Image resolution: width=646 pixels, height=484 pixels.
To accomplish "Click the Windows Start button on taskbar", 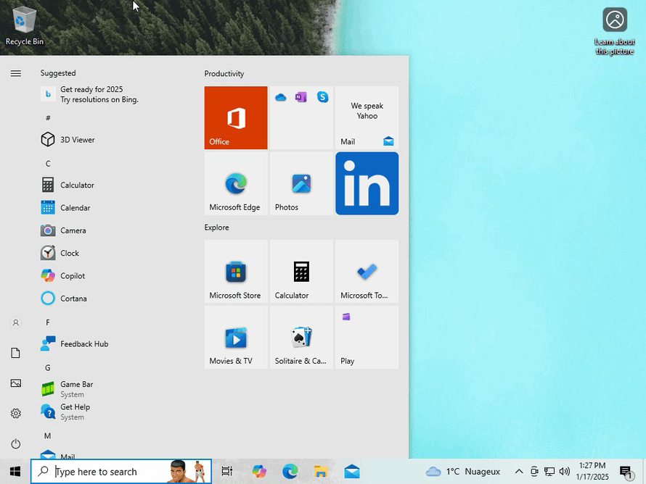I will (x=15, y=471).
